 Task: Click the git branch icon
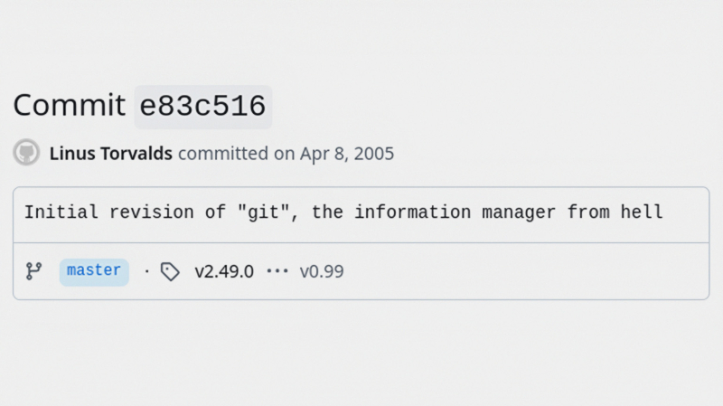point(33,271)
